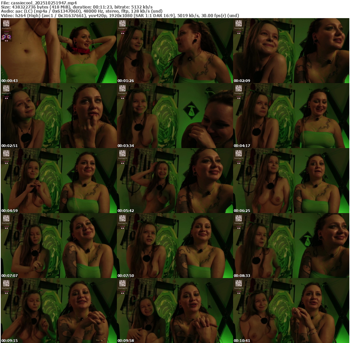Open the thumbnail stamped 00:10:41

tap(291, 311)
